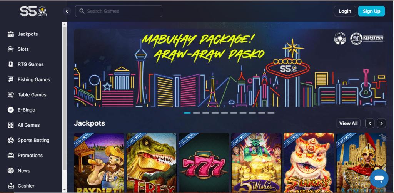Open the All Games grid icon
394x193 pixels.
tap(11, 125)
